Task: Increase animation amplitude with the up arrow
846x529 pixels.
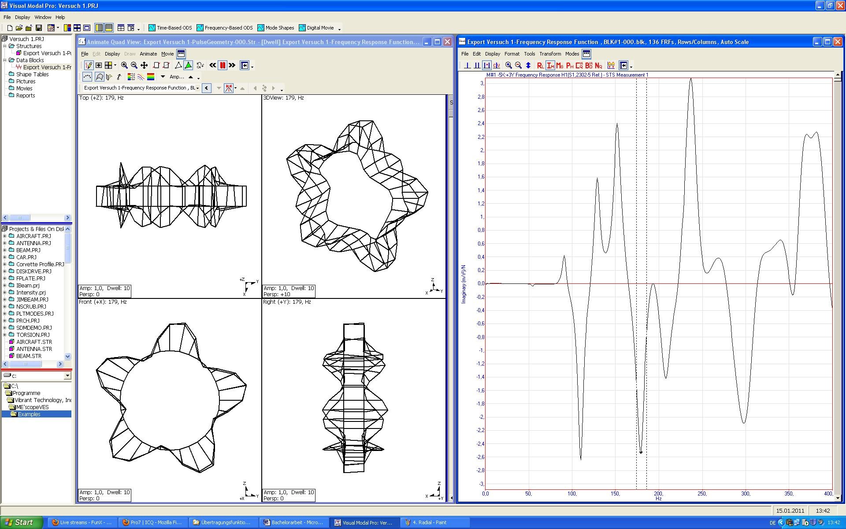Action: pos(190,77)
